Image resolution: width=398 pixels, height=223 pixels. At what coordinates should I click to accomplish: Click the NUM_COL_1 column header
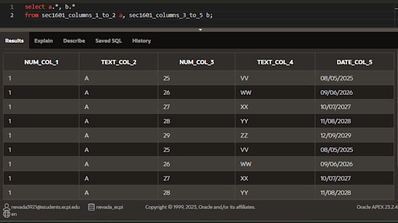coord(41,62)
